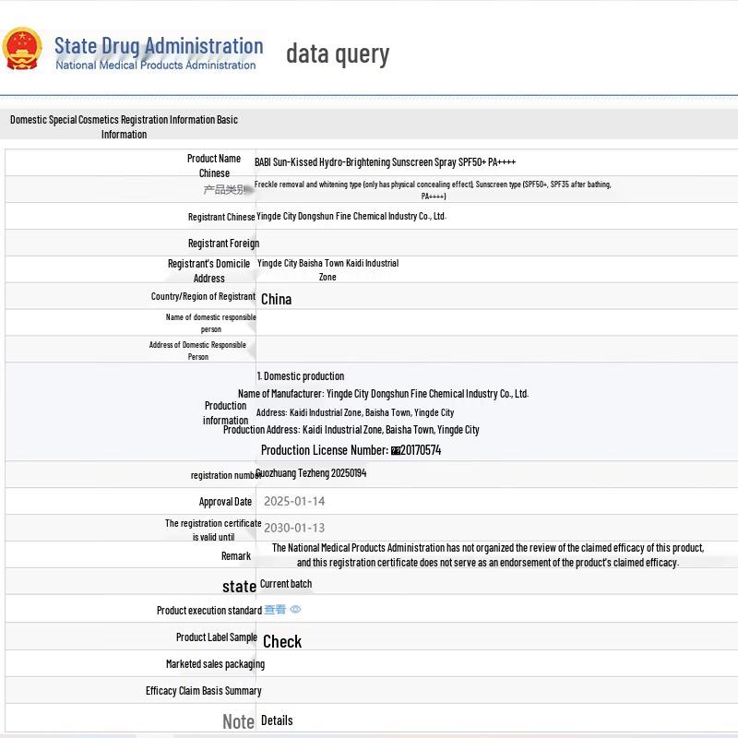
Task: Click the China country value
Action: tap(276, 299)
